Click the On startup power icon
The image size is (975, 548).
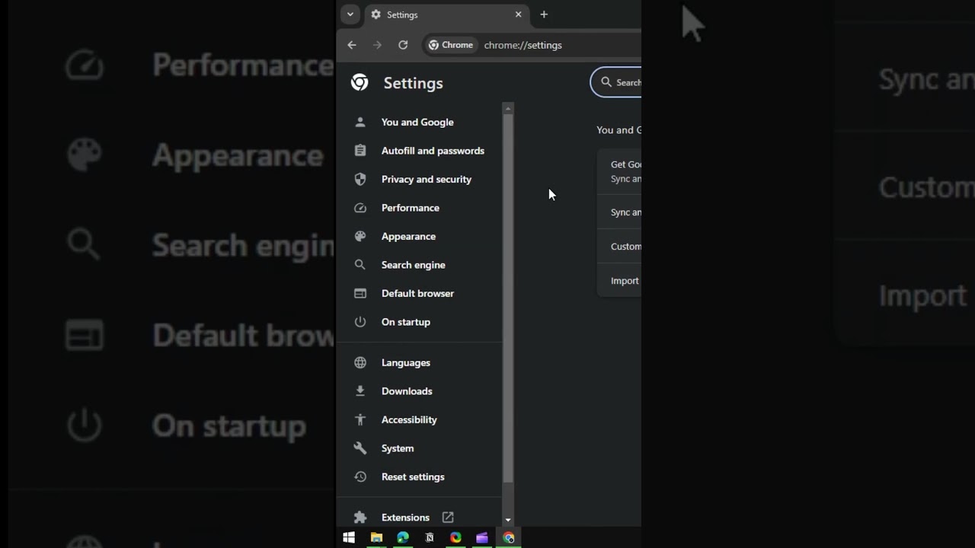pyautogui.click(x=360, y=322)
